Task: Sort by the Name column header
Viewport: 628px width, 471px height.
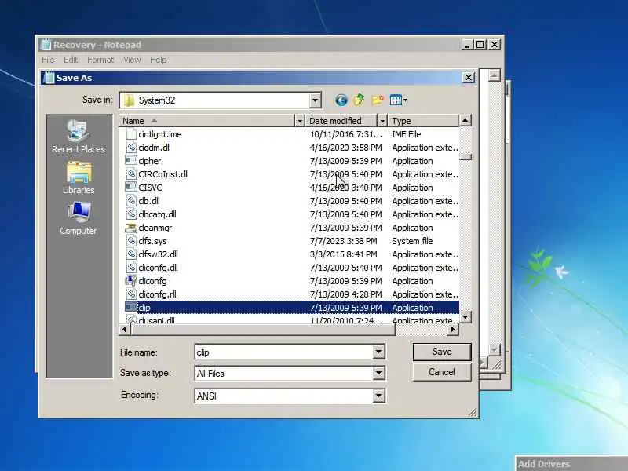Action: [x=207, y=121]
